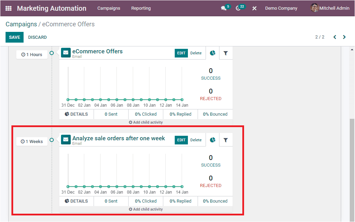Click 0% Clicked under eCommerce Offers
Image resolution: width=355 pixels, height=222 pixels.
point(146,114)
